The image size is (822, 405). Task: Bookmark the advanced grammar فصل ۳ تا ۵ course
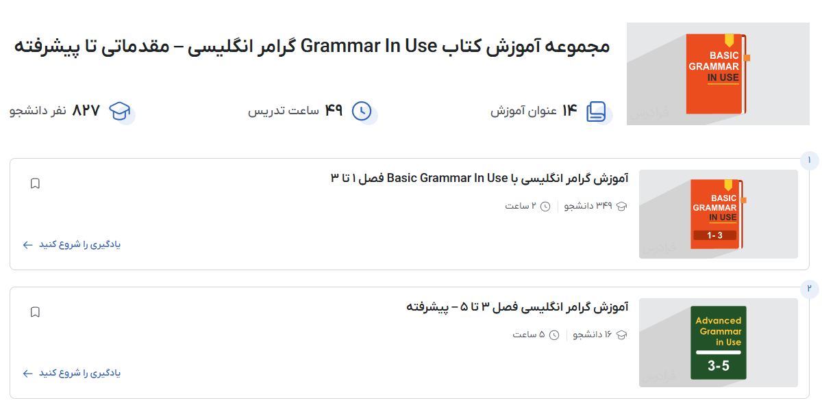(35, 312)
